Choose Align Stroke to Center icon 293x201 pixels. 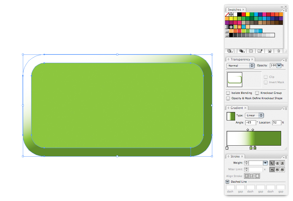point(247,176)
